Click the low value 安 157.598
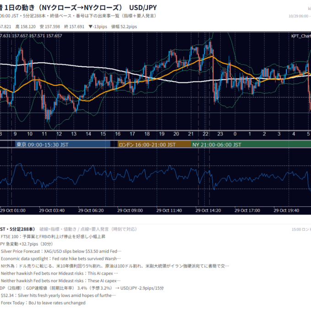 pyautogui.click(x=50, y=27)
